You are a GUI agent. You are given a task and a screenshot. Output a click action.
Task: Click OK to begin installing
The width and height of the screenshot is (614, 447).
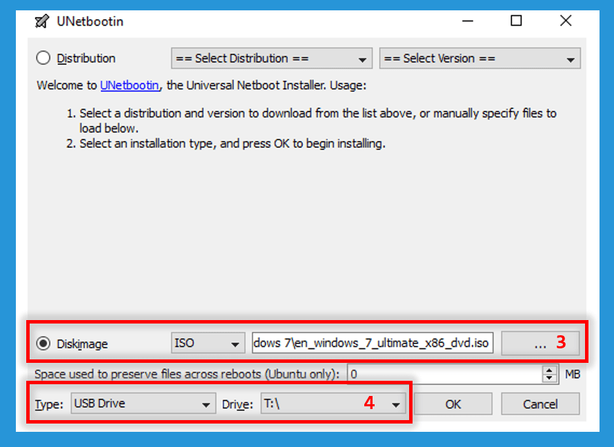coord(453,404)
